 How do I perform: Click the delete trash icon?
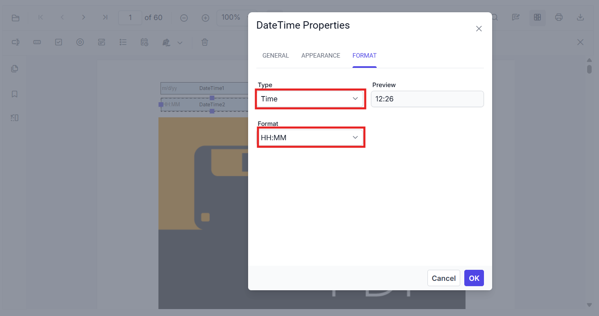pyautogui.click(x=205, y=42)
